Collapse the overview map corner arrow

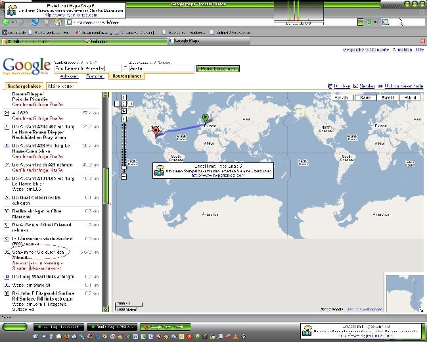(x=421, y=310)
